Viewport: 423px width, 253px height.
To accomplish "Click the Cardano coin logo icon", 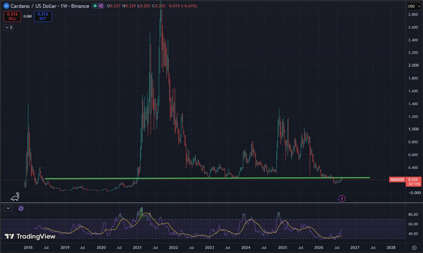I will click(x=6, y=6).
